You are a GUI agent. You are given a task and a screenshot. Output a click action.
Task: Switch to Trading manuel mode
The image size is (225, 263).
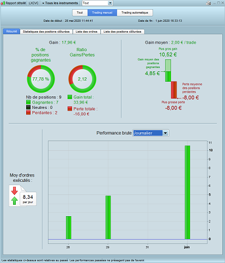pos(102,13)
